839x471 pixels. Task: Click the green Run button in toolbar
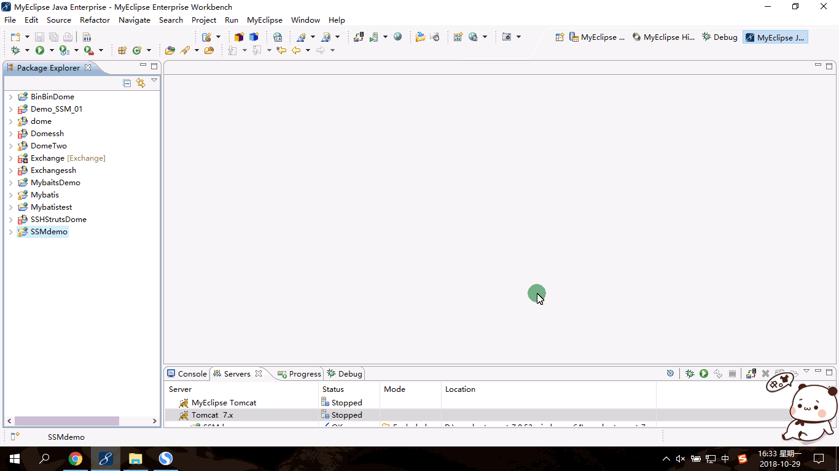coord(40,50)
